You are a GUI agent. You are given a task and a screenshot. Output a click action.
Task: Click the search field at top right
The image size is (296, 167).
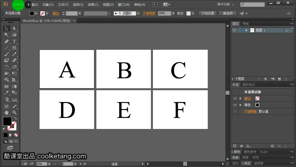[x=252, y=4]
